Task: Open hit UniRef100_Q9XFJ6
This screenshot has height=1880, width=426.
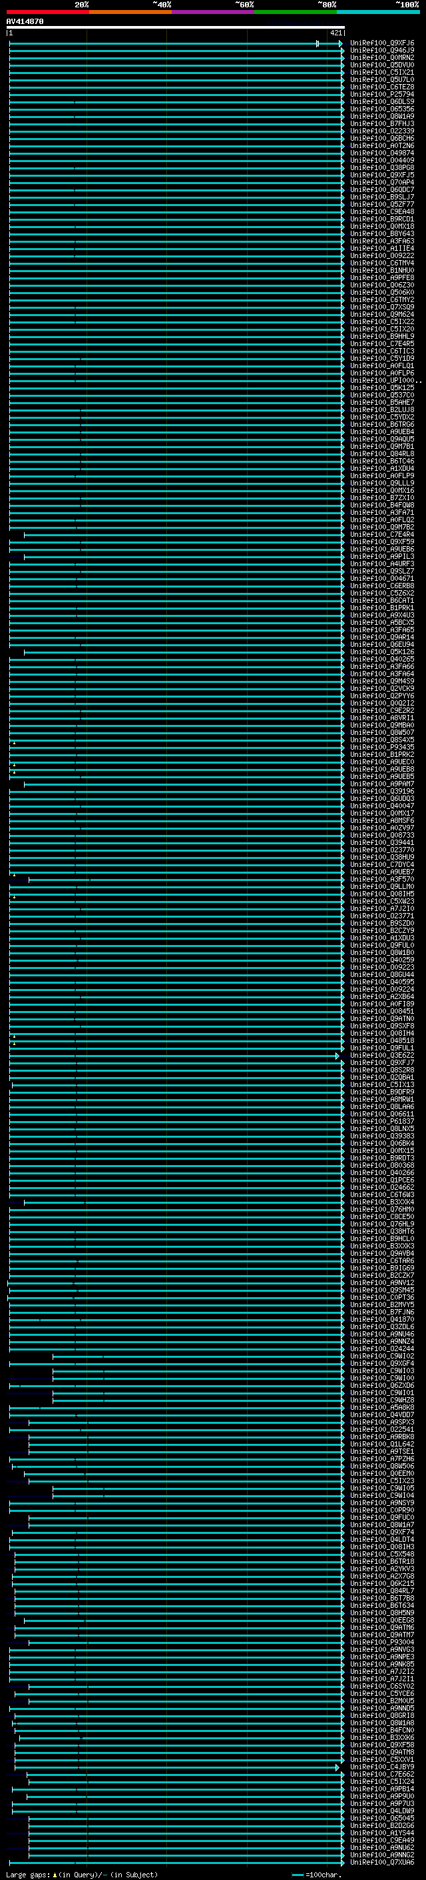Action: (382, 43)
